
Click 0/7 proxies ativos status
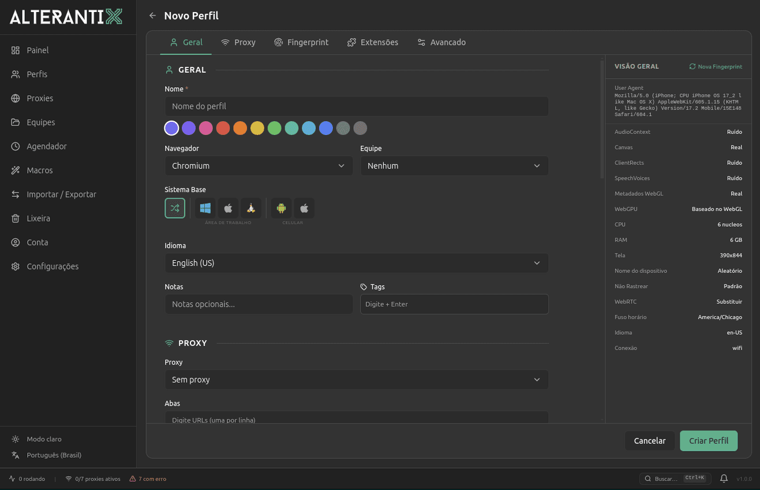pyautogui.click(x=92, y=478)
